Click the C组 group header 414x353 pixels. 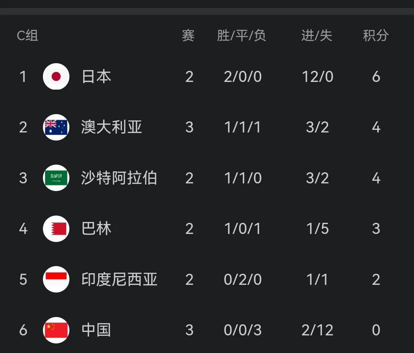(28, 36)
